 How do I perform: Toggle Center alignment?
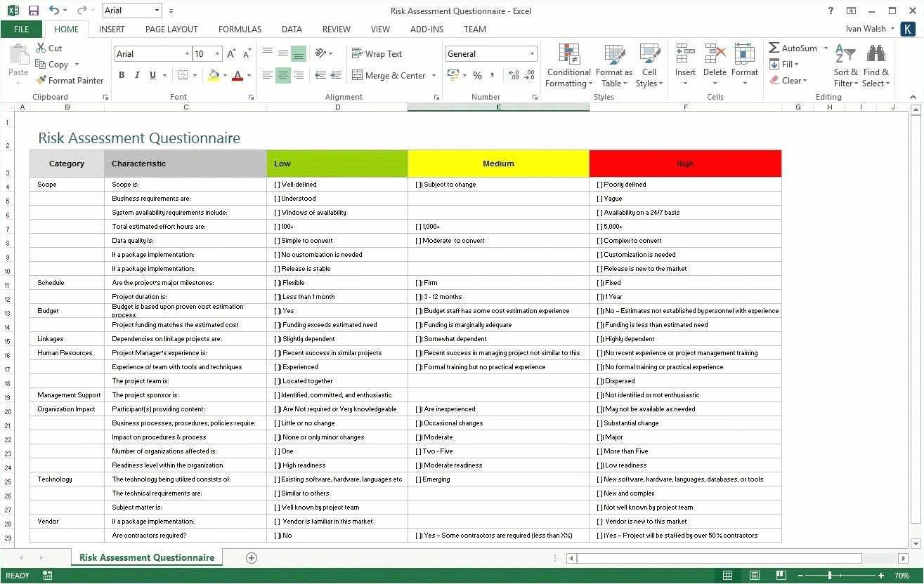(282, 75)
